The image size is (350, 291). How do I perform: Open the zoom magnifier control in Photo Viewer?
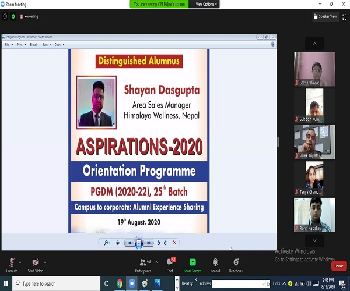tap(107, 243)
